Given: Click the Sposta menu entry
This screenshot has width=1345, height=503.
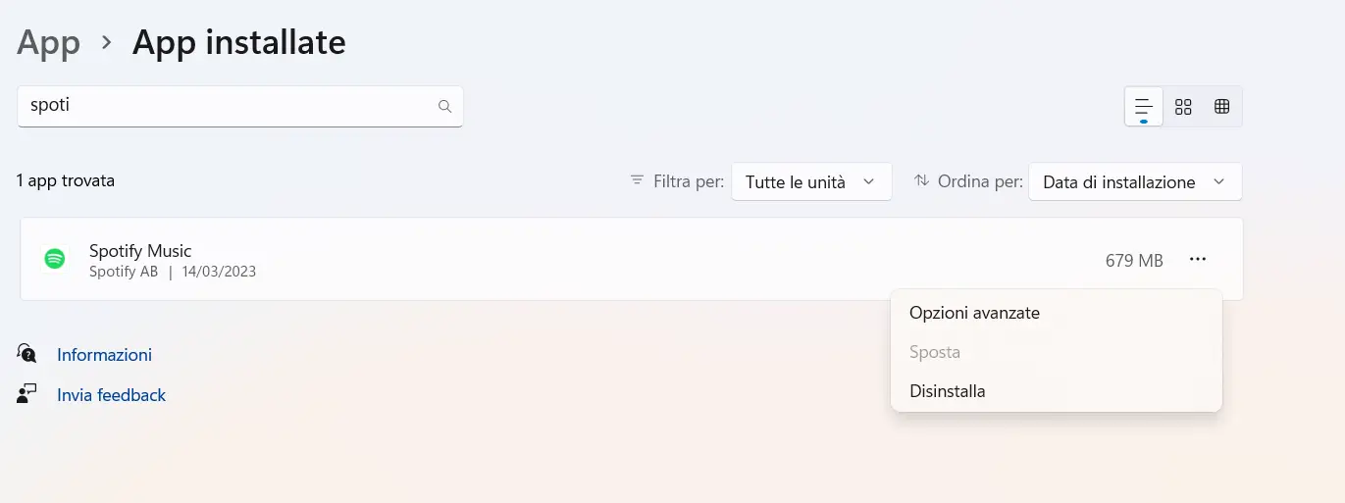Looking at the screenshot, I should (x=934, y=352).
